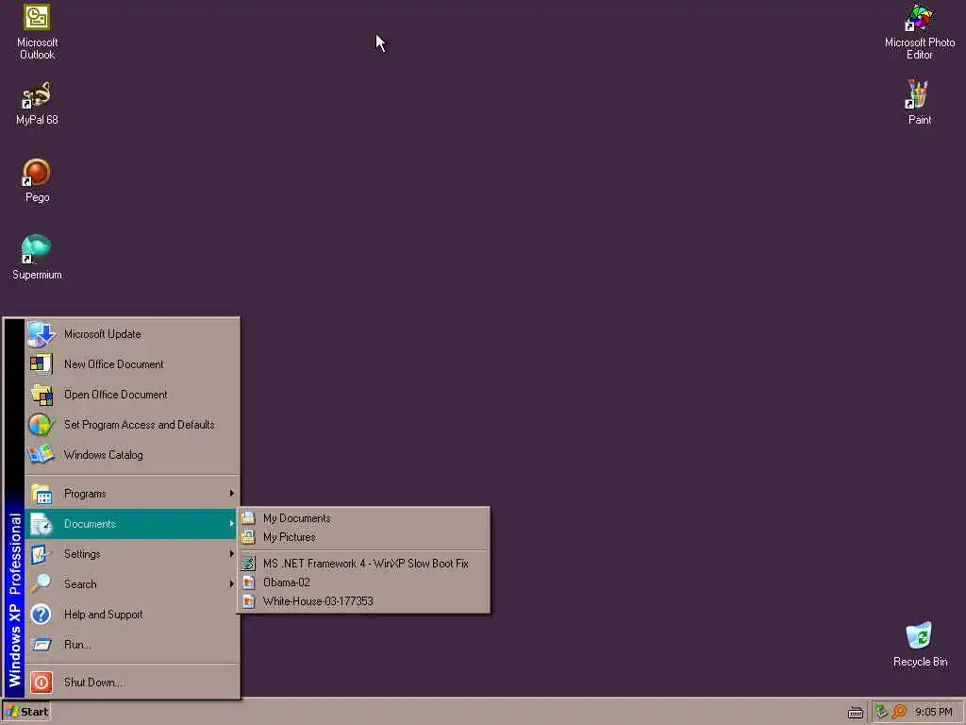
Task: Expand the Search submenu arrow
Action: (232, 583)
